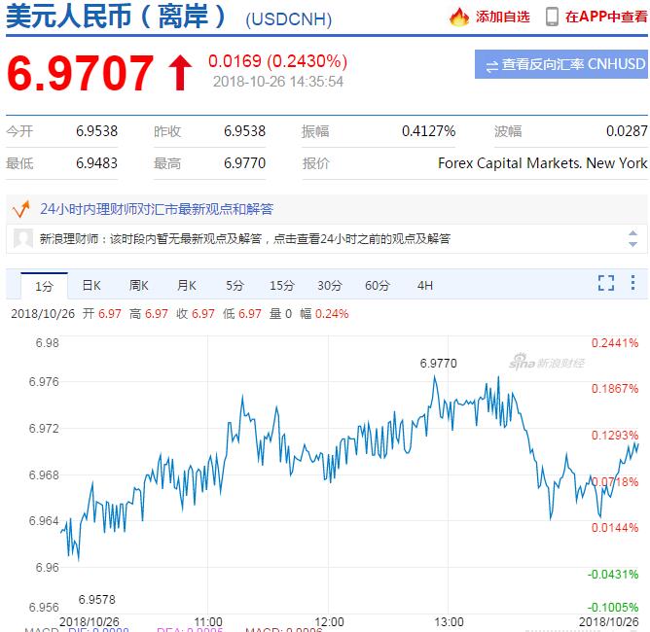Click the 新浪理财师 avatar icon
This screenshot has width=650, height=632.
pos(23,238)
